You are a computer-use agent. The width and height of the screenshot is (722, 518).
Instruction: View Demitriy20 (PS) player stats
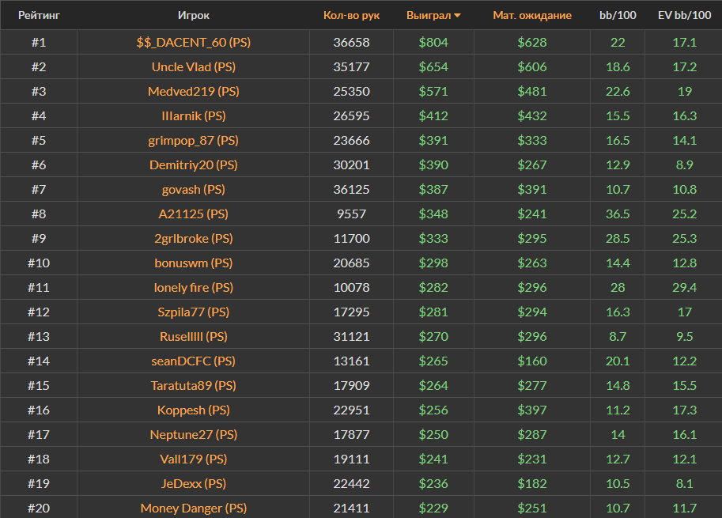[194, 165]
